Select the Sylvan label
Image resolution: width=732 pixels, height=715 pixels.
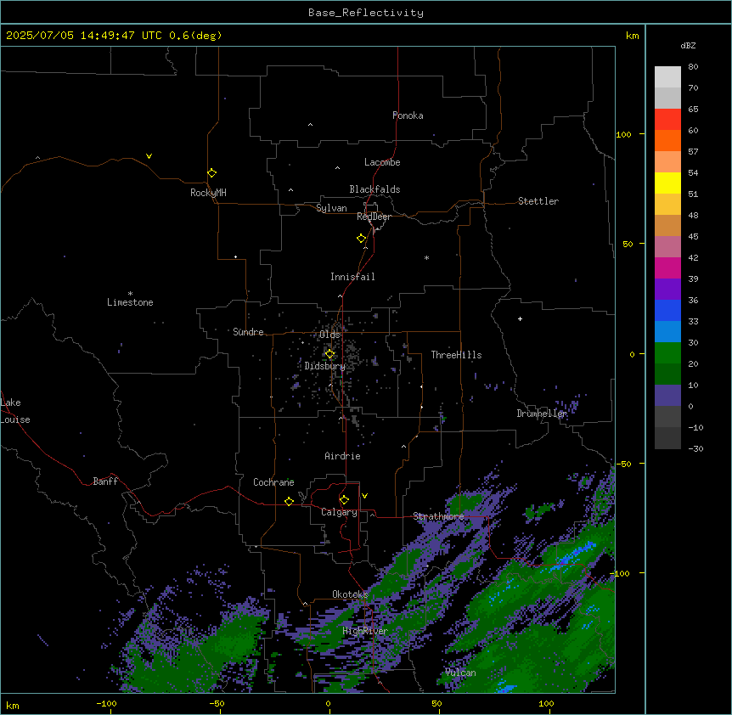(331, 208)
